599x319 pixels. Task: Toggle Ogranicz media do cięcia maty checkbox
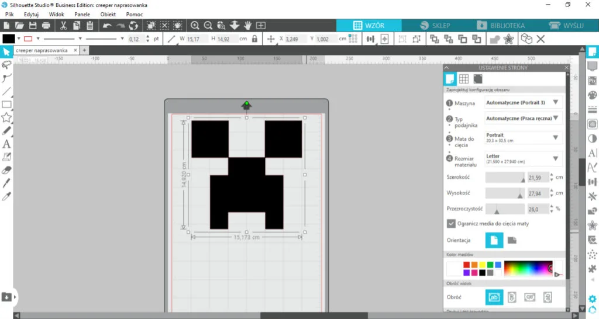point(451,224)
